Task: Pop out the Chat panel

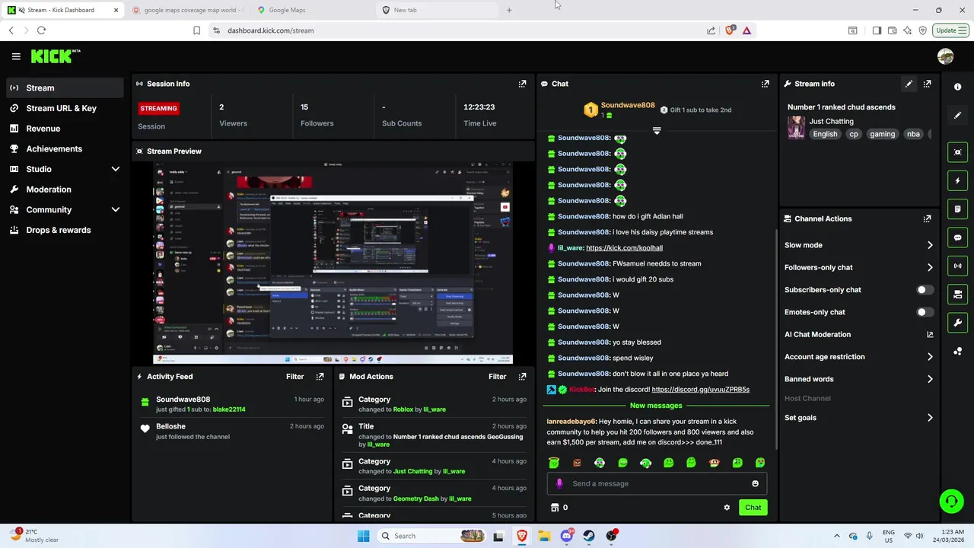Action: (766, 84)
